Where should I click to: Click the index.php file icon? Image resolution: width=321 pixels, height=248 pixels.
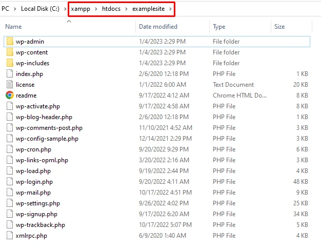click(10, 73)
